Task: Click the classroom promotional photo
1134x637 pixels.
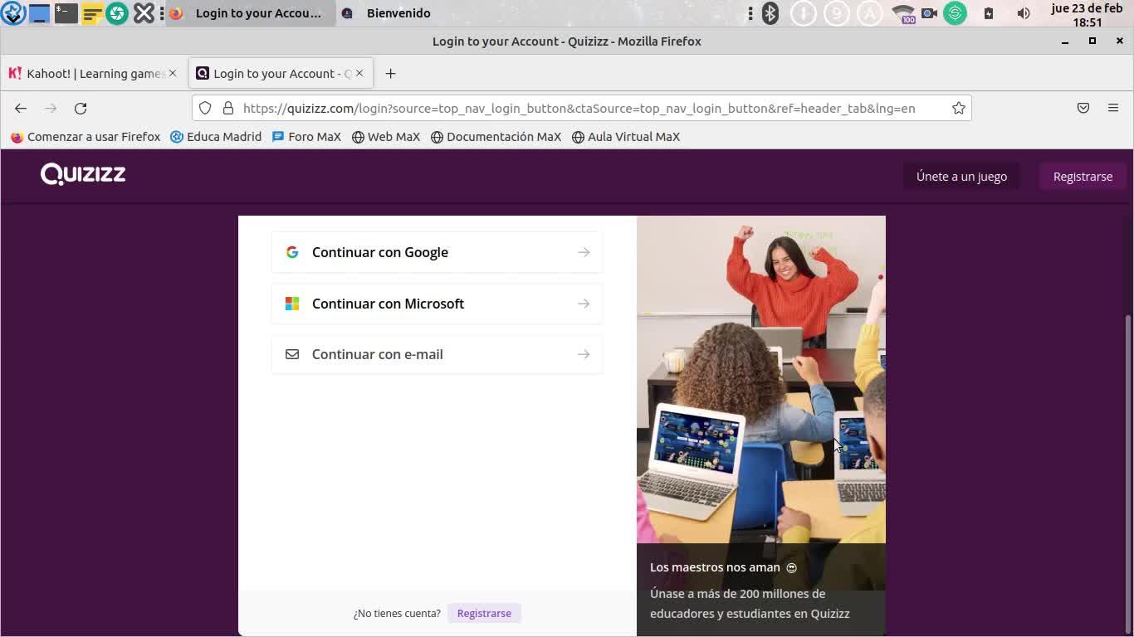Action: pos(761,380)
